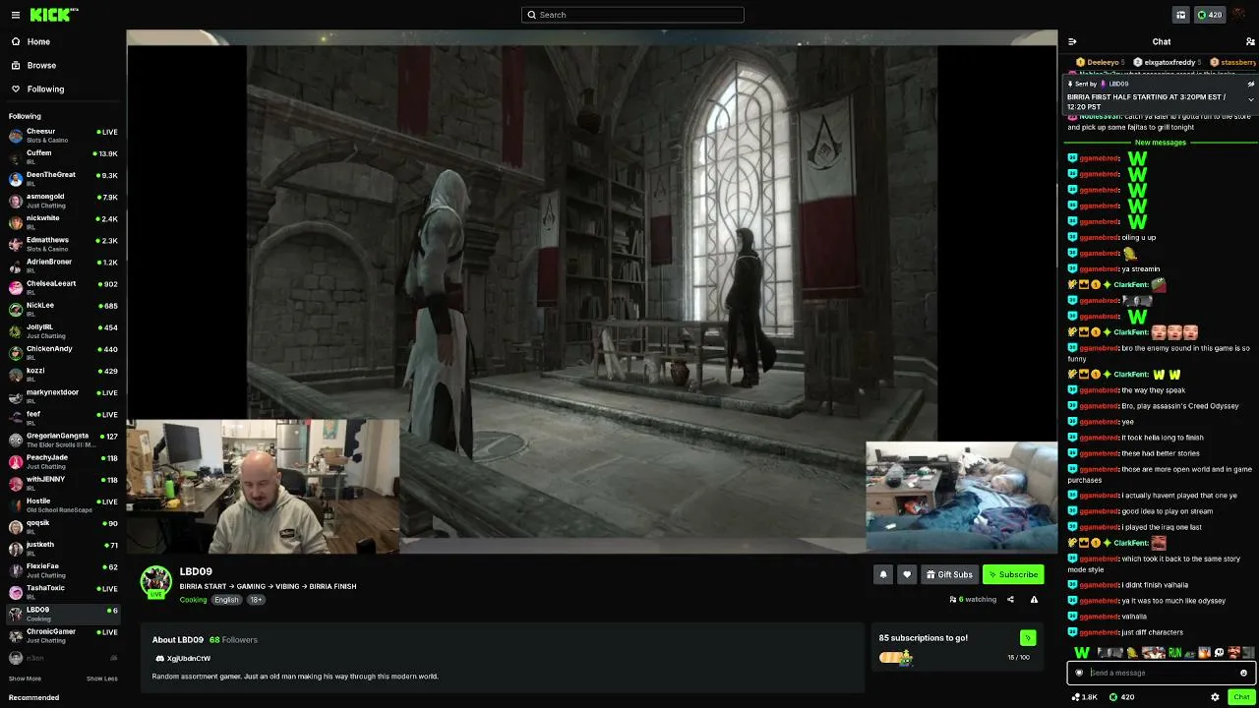Open Cuffem channel in following list
Screen dimensions: 1259x708
click(x=63, y=157)
